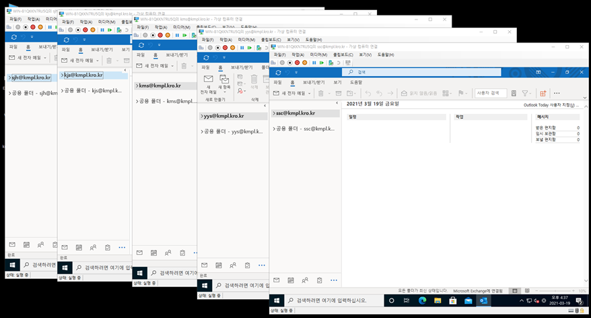Click the red Shut Down icon in ssc toolbar

point(297,63)
